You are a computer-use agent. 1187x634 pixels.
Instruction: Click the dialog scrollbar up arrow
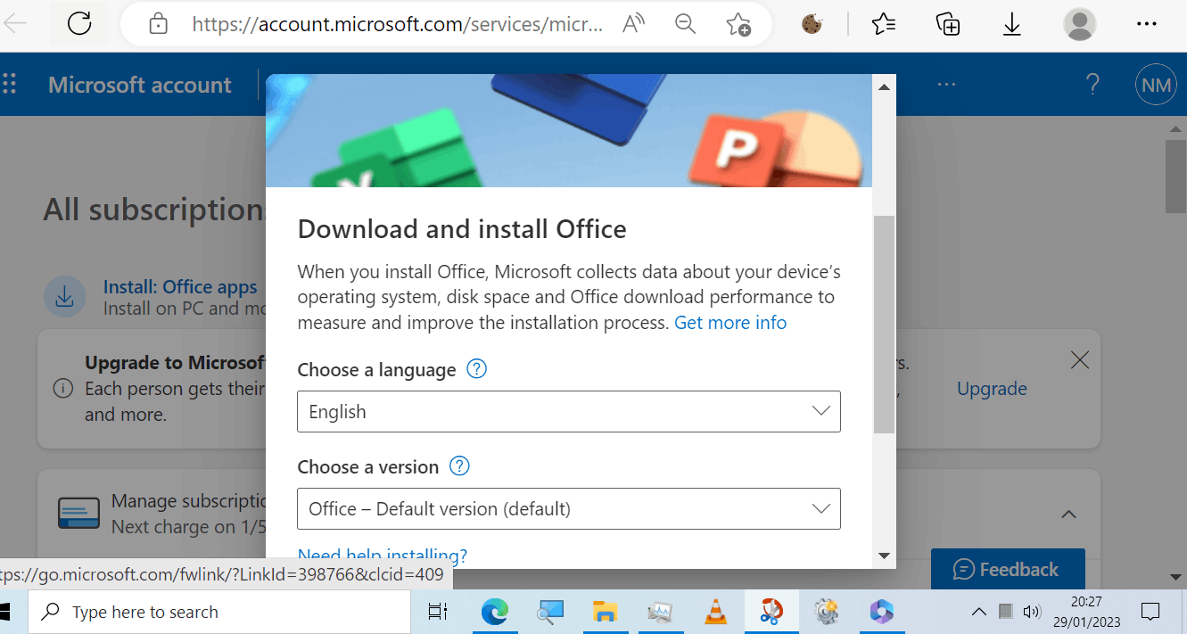tap(884, 86)
